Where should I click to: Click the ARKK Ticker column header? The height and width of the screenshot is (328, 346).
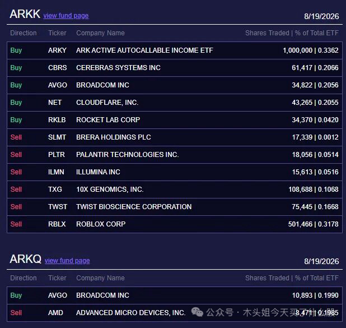[x=57, y=33]
